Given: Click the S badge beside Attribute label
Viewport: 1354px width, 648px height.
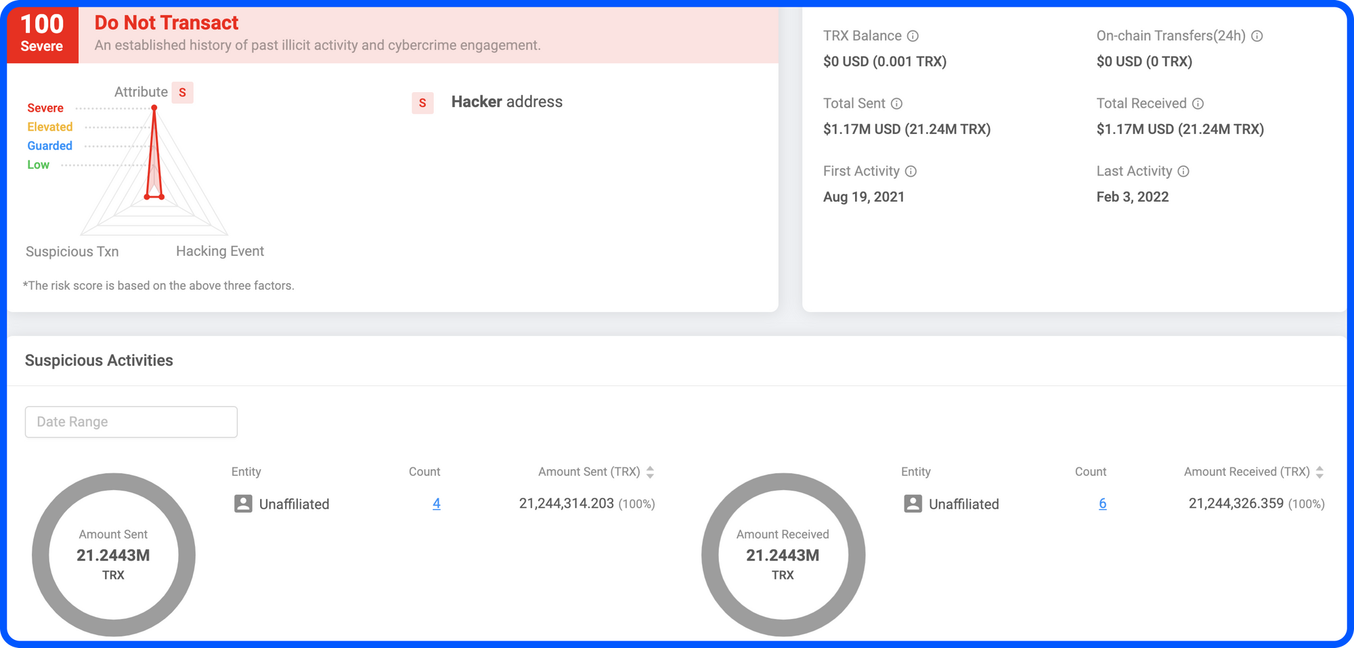Looking at the screenshot, I should pyautogui.click(x=181, y=92).
